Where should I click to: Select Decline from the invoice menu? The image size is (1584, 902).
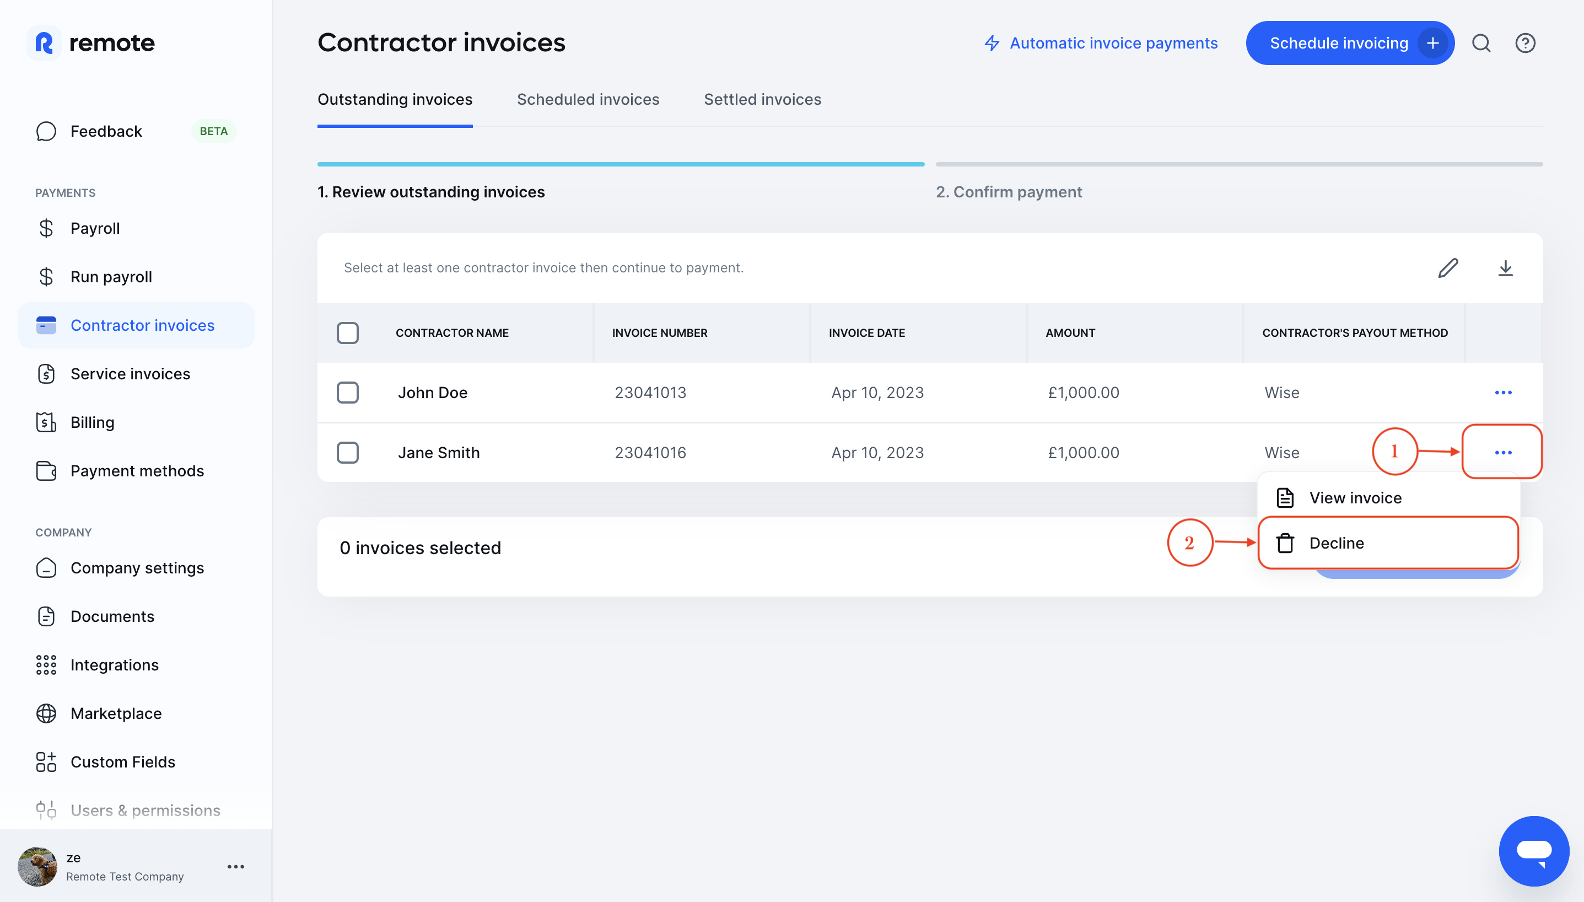coord(1337,543)
